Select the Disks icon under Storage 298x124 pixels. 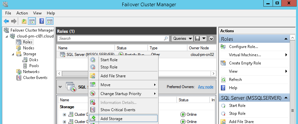[x=25, y=60]
